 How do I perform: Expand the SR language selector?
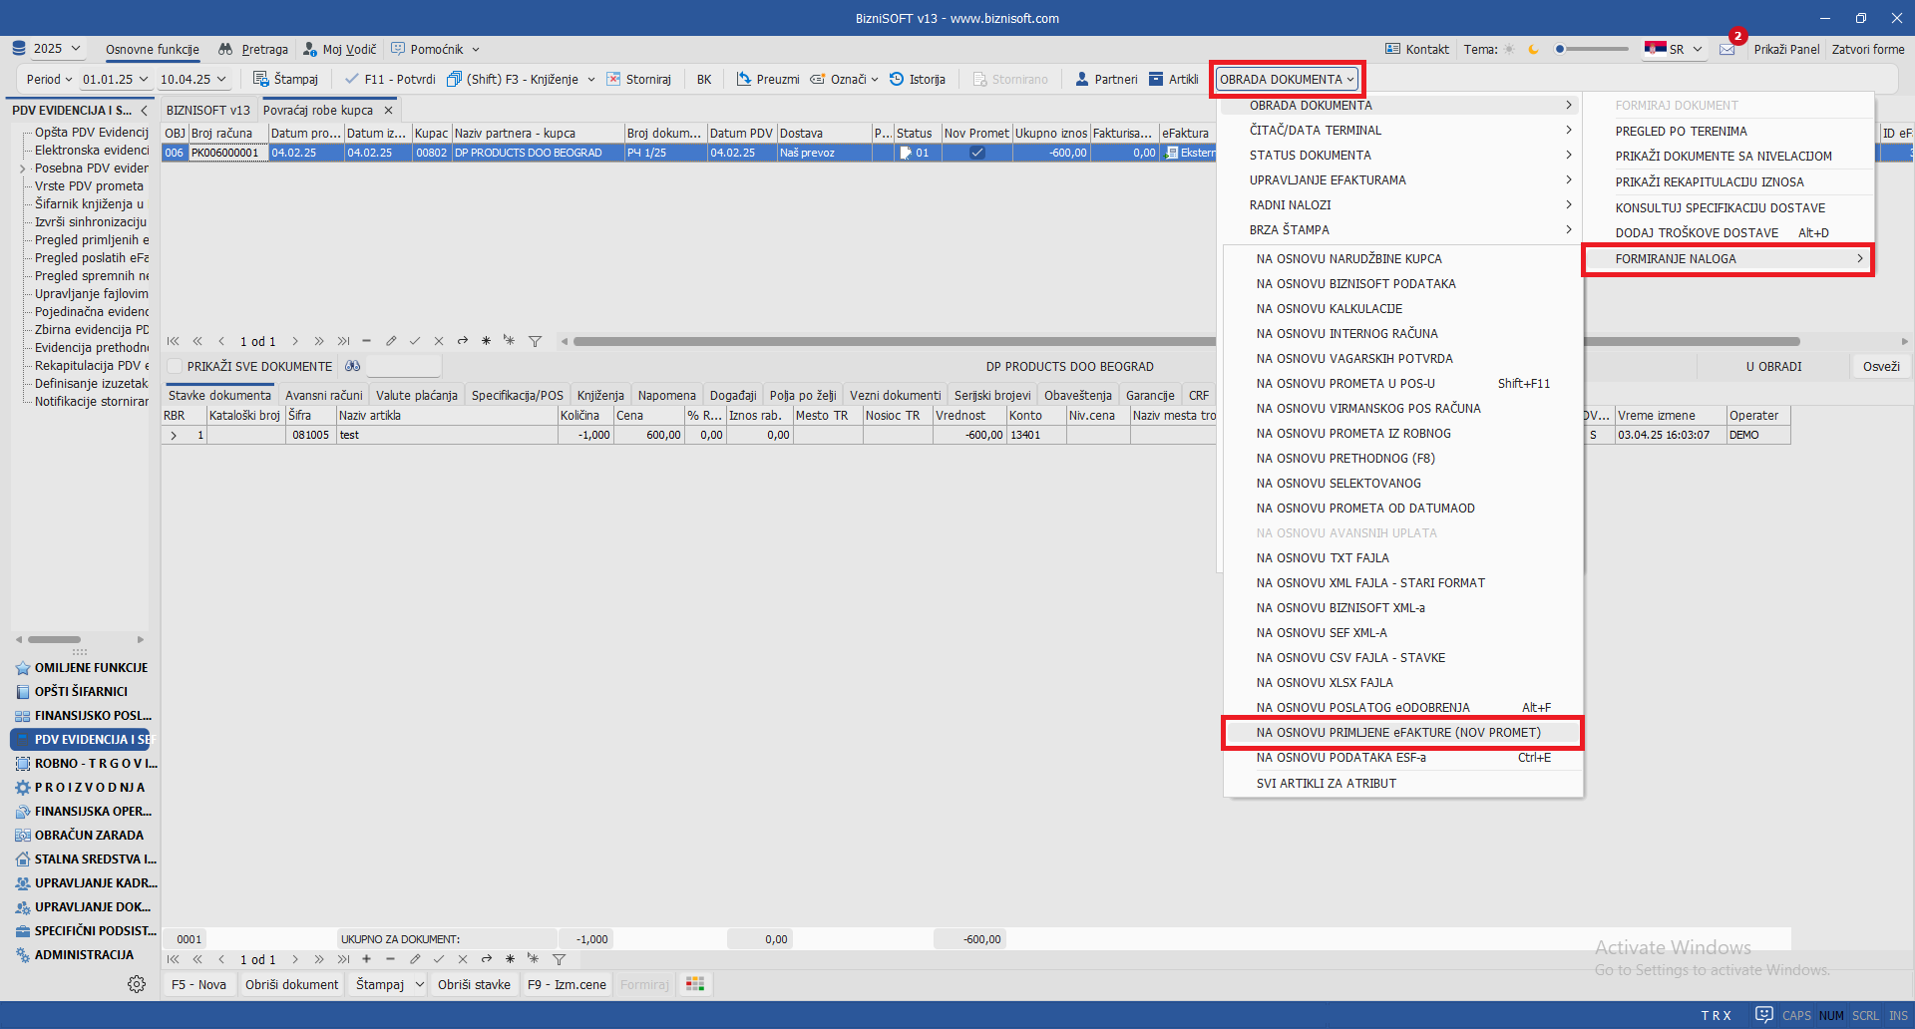pyautogui.click(x=1675, y=49)
